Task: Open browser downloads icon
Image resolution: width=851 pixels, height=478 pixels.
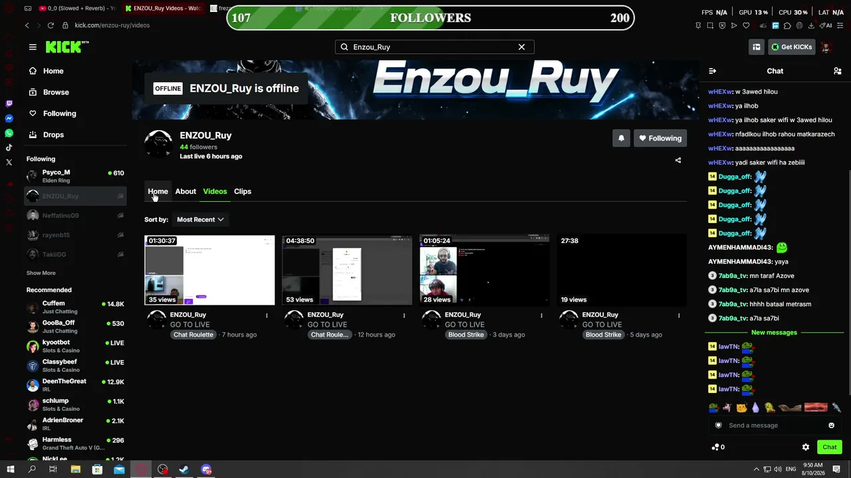Action: [x=811, y=26]
